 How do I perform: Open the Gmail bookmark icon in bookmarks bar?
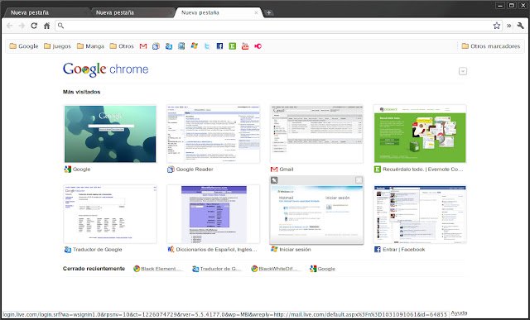point(143,46)
